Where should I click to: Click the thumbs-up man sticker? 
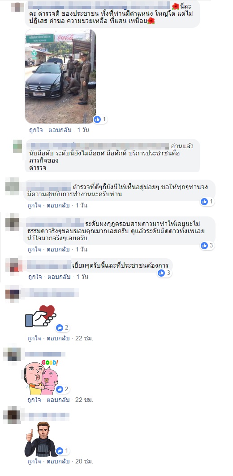pos(41,439)
